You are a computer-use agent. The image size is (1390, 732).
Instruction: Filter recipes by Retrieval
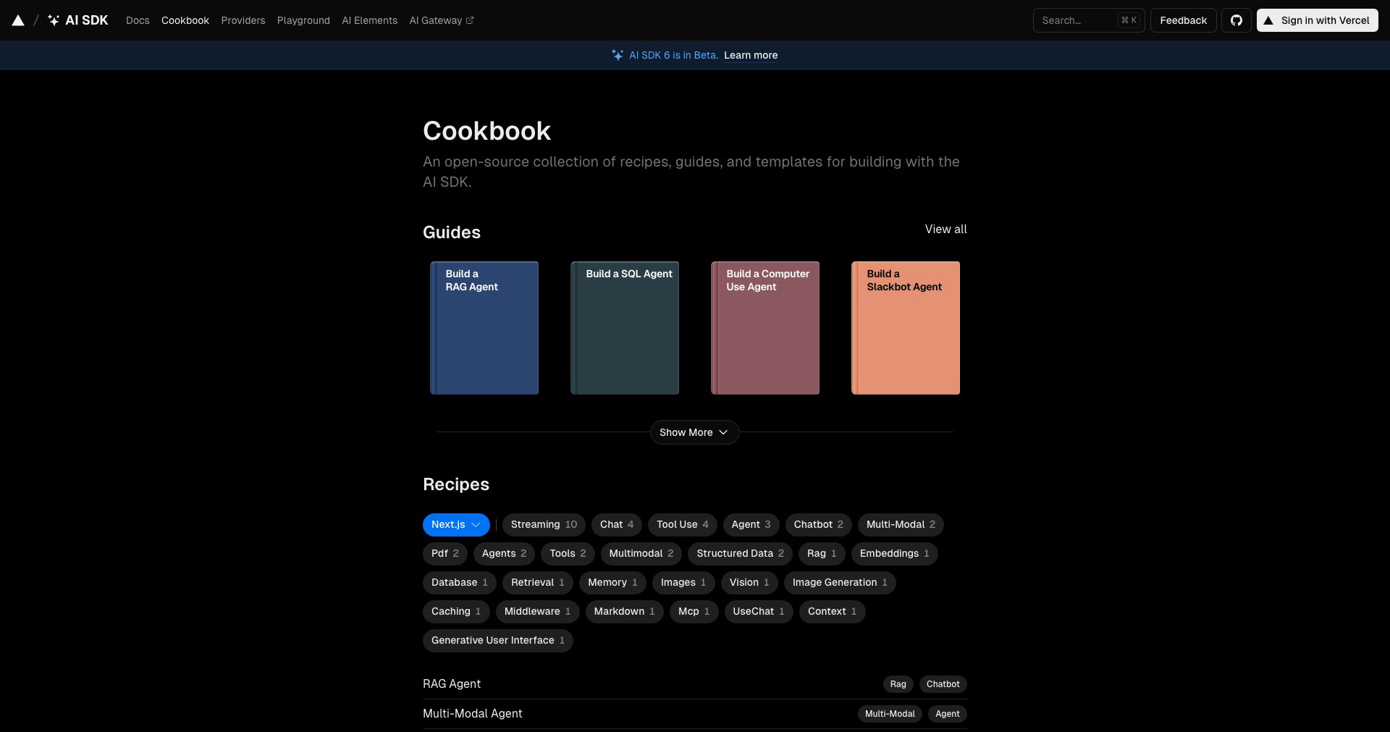tap(538, 583)
